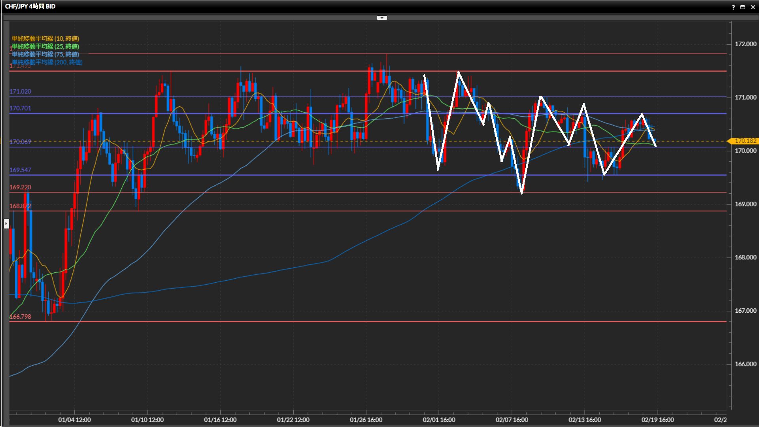759x427 pixels.
Task: Select the 200-period simple moving average label
Action: [x=47, y=62]
